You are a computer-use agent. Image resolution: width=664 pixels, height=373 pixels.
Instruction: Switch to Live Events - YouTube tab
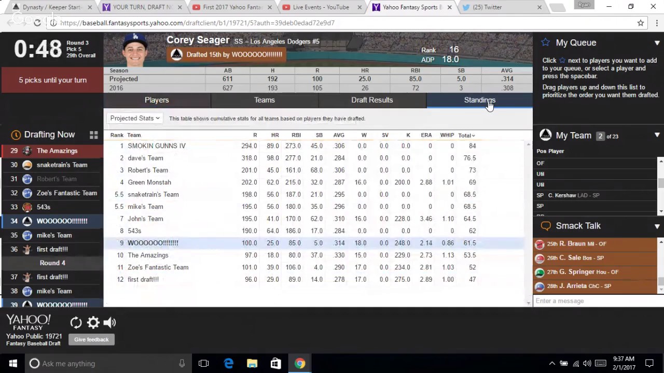click(321, 7)
